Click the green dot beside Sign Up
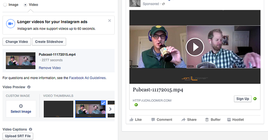This screenshot has height=140, width=268. [255, 99]
